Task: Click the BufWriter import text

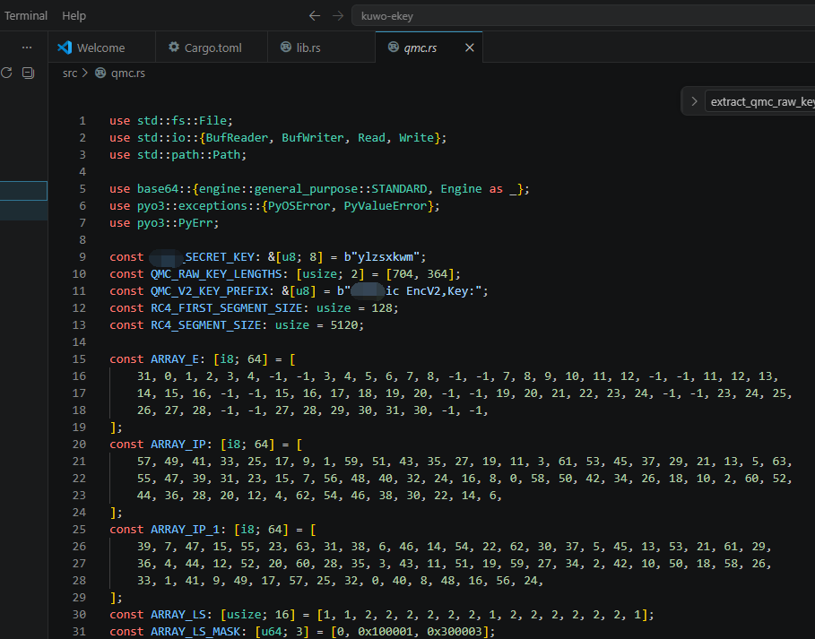Action: click(x=312, y=138)
